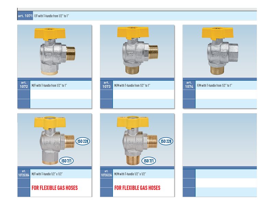Click the ISO 7/1 badge beside valve 1072G304
274x205 pixels.
[x=67, y=161]
